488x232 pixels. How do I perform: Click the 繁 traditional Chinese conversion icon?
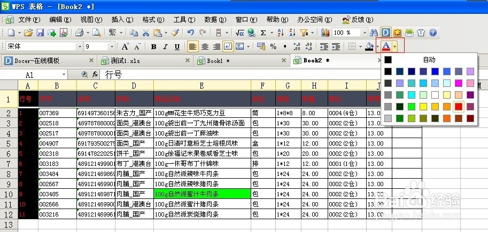[x=112, y=33]
